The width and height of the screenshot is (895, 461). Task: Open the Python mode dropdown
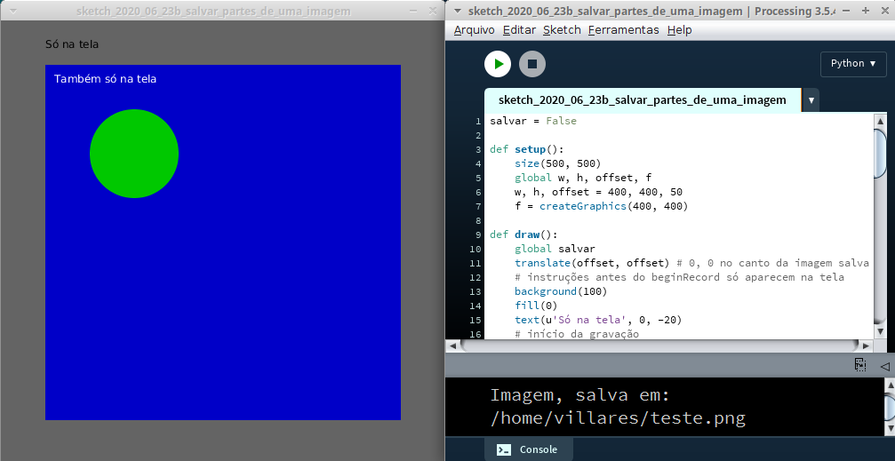pyautogui.click(x=853, y=64)
